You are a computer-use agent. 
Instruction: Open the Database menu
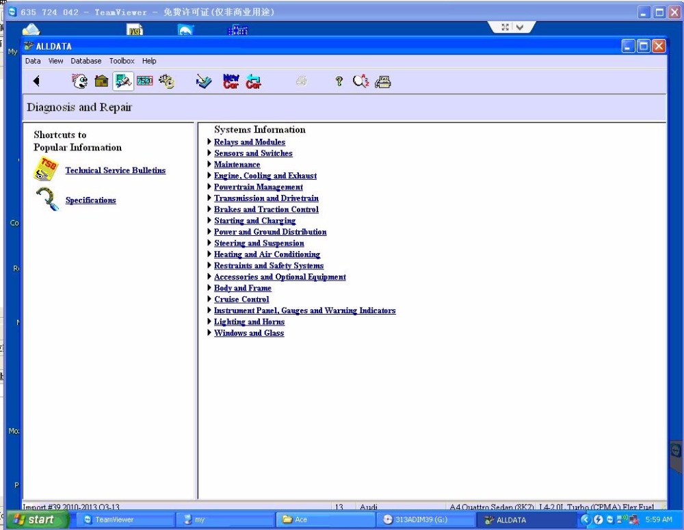tap(85, 61)
